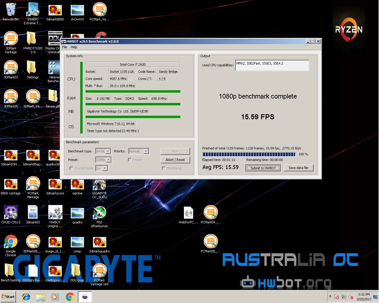
Task: Click the Gigabyte Z68XP-UD3R motherboard field
Action: [118, 111]
